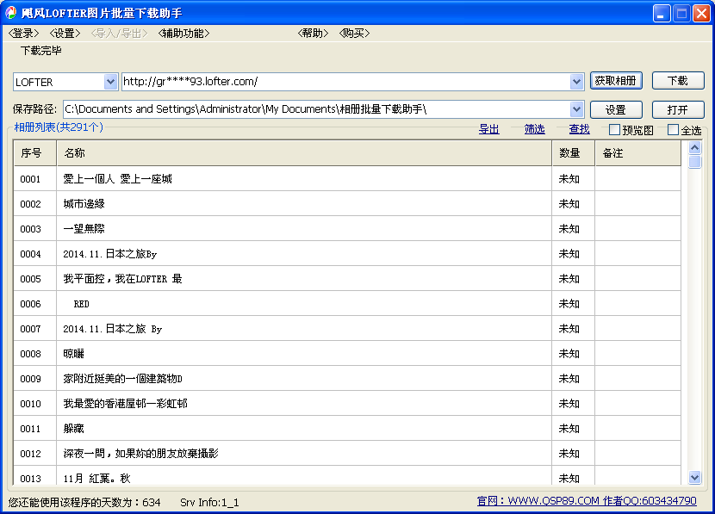Open the 导入/导出 menu
Screen dimensions: 715x514
point(120,34)
